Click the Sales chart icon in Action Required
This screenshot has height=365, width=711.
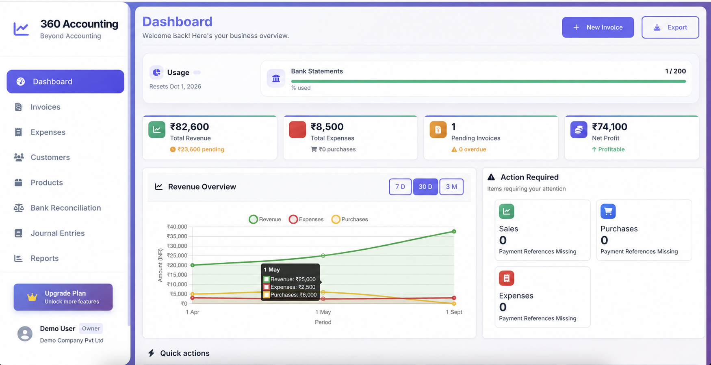(x=507, y=211)
